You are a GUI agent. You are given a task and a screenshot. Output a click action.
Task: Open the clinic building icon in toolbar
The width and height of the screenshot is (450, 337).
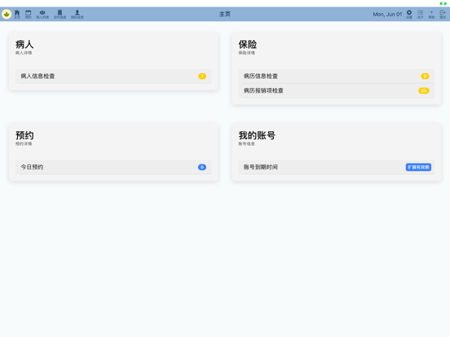pyautogui.click(x=60, y=14)
